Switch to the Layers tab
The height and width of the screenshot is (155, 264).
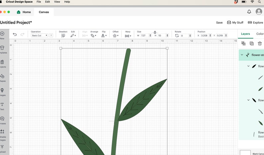pyautogui.click(x=245, y=34)
